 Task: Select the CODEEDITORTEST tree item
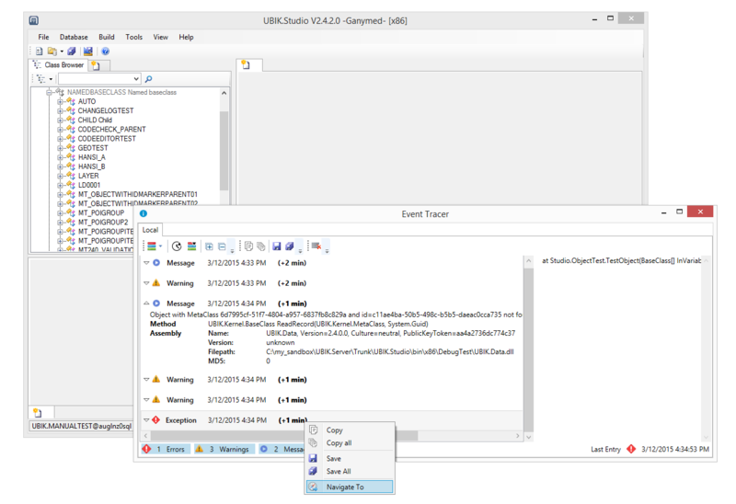(x=107, y=139)
